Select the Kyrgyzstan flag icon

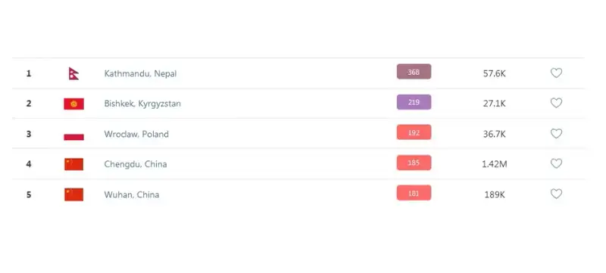pos(73,104)
